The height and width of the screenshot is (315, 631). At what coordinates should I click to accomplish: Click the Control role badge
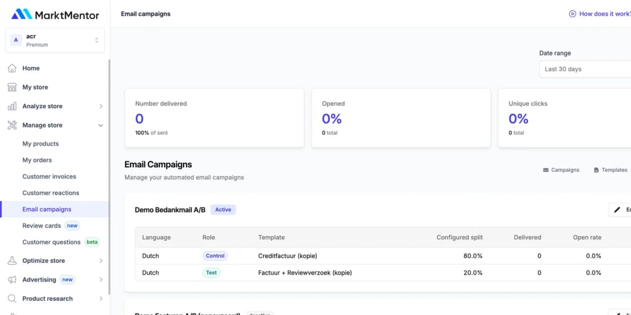215,256
